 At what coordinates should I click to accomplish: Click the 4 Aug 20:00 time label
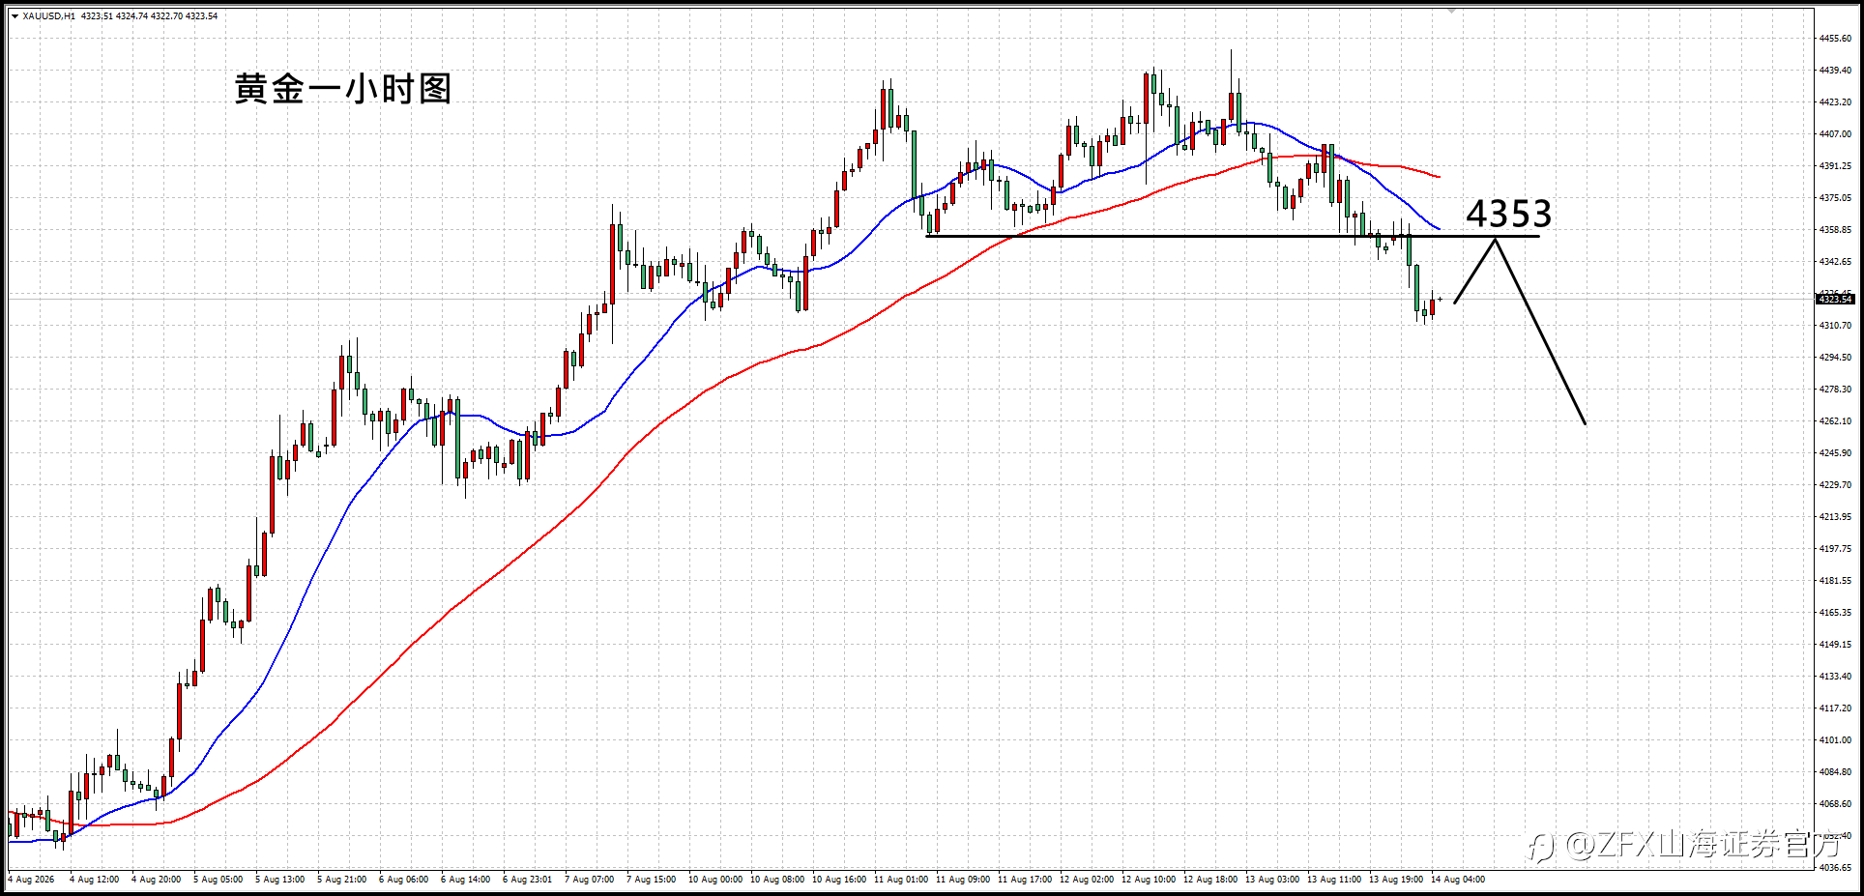157,880
